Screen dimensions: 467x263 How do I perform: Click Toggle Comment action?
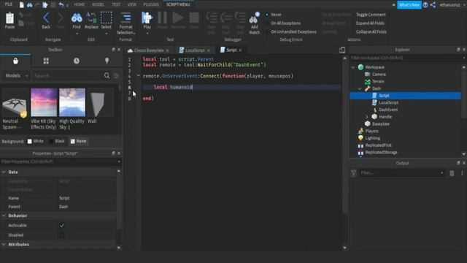coord(371,15)
